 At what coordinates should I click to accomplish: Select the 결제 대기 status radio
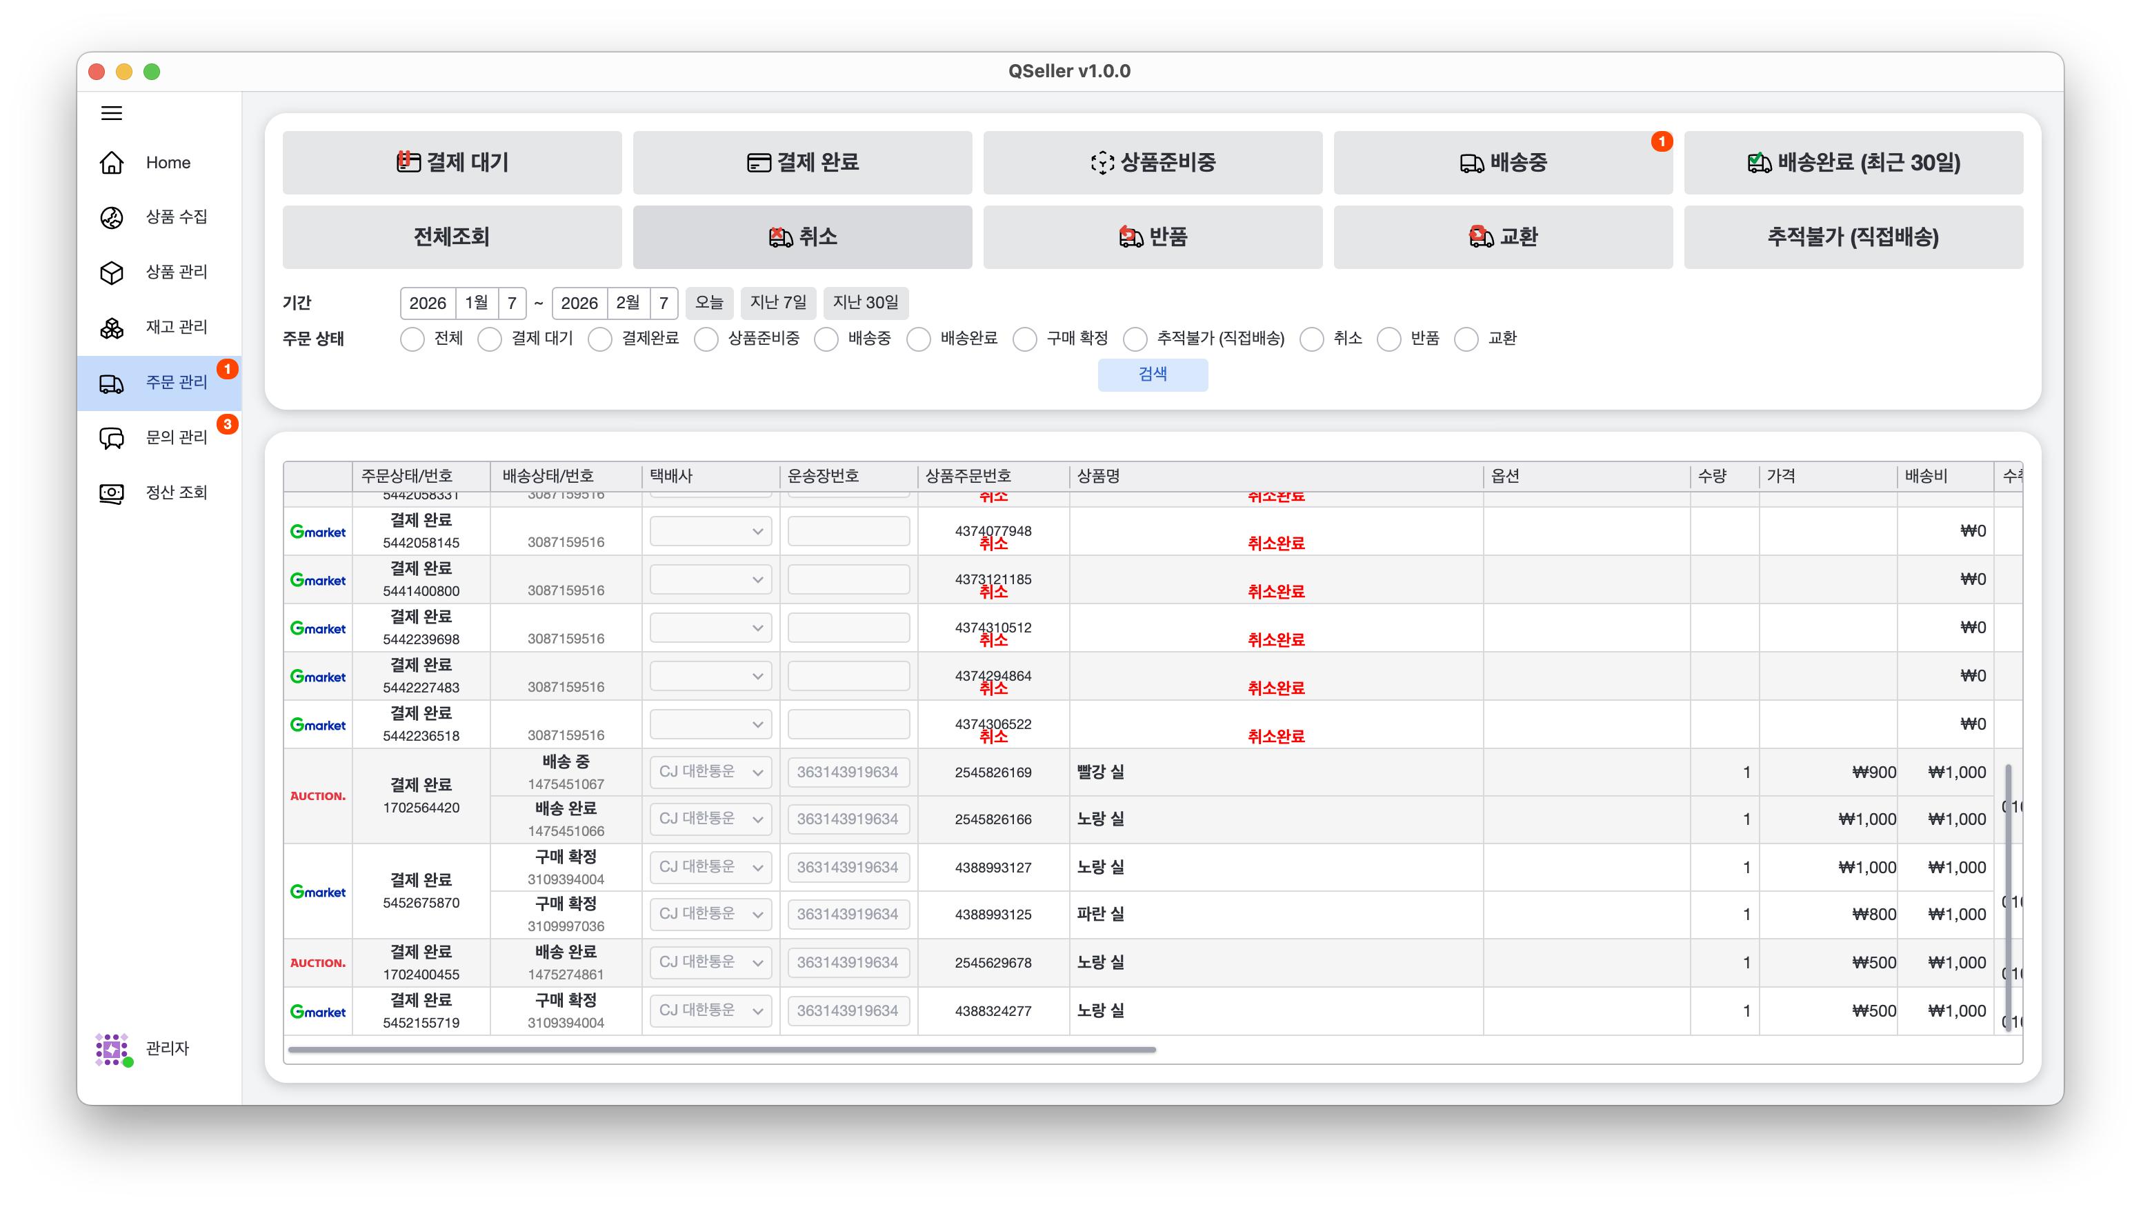click(490, 339)
